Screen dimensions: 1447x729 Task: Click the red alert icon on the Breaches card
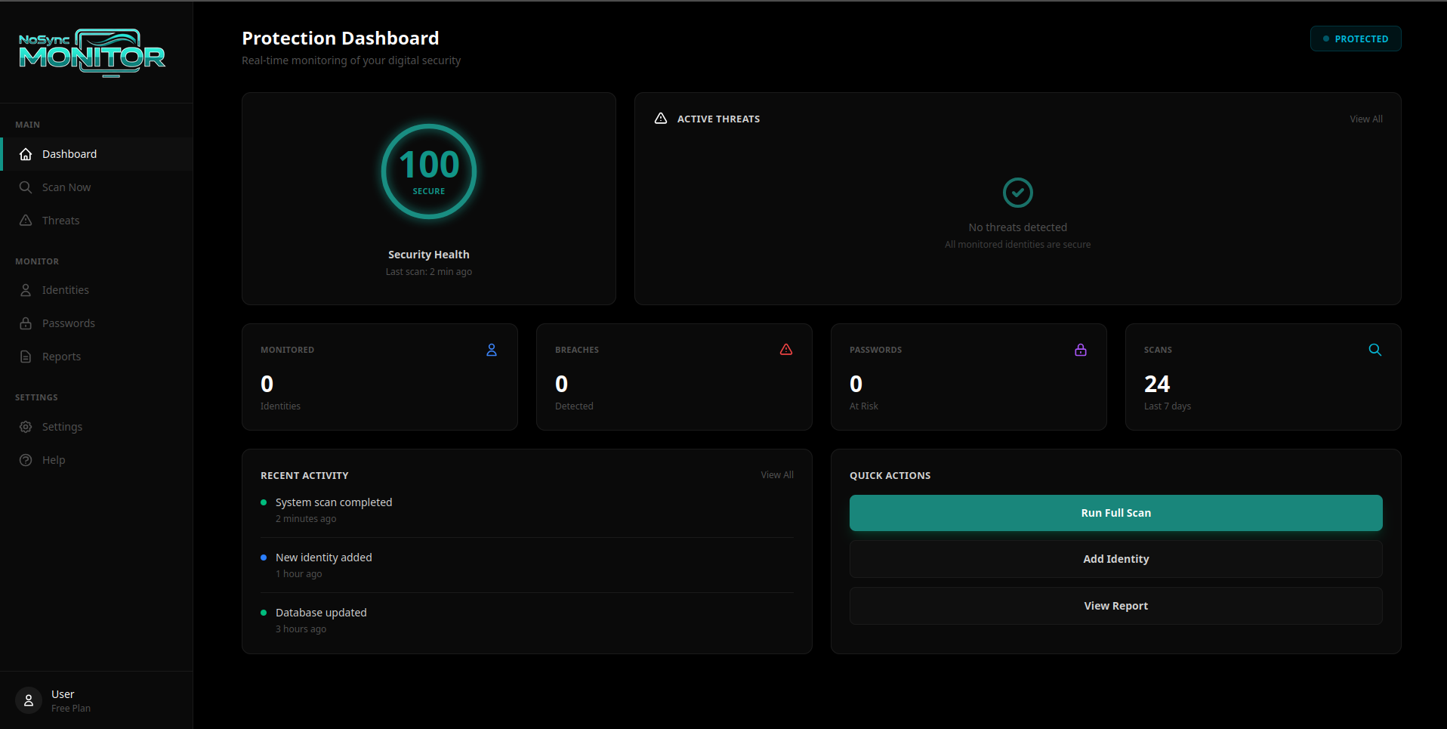785,350
